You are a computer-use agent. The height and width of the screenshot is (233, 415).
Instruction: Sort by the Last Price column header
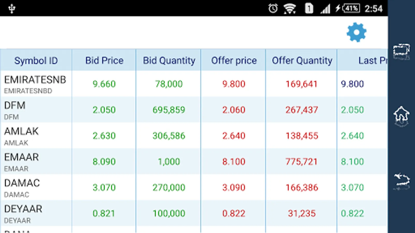click(363, 60)
